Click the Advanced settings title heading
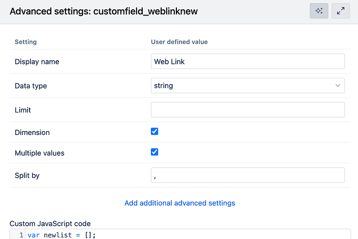 coord(104,11)
